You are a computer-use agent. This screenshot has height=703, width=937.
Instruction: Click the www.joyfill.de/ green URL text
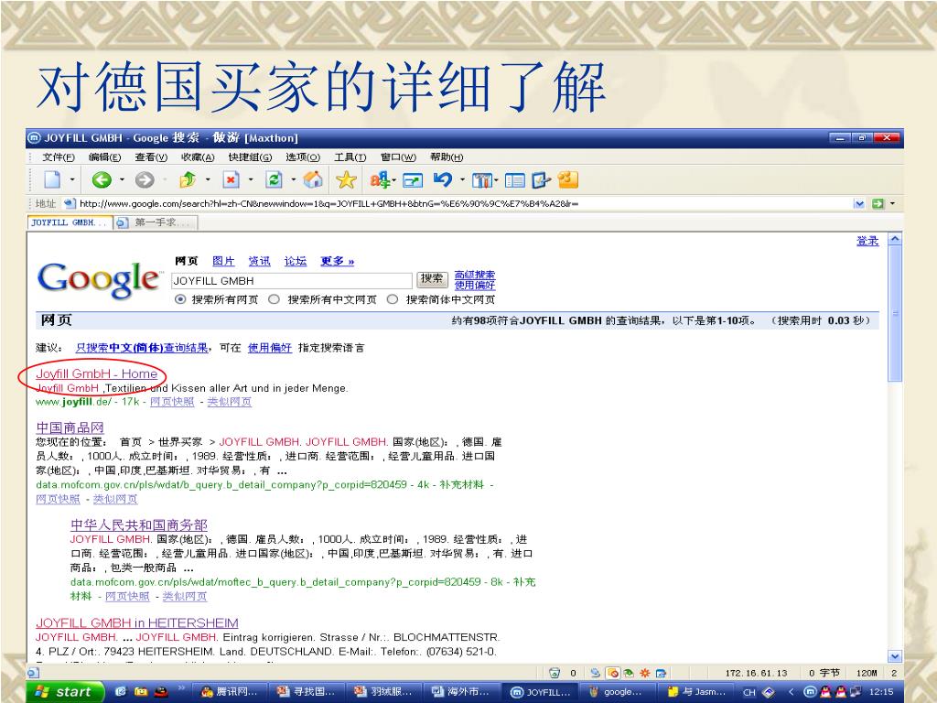click(73, 402)
